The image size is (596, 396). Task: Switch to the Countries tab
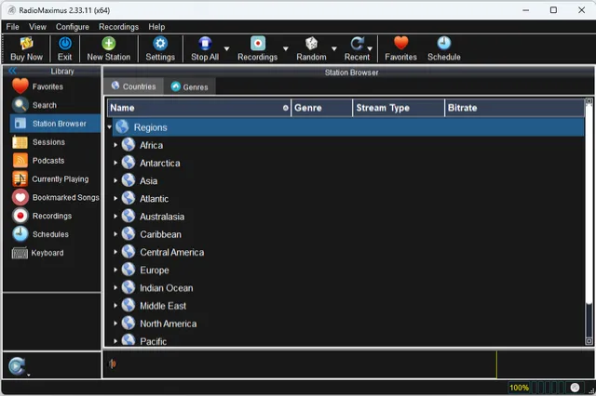tap(134, 86)
